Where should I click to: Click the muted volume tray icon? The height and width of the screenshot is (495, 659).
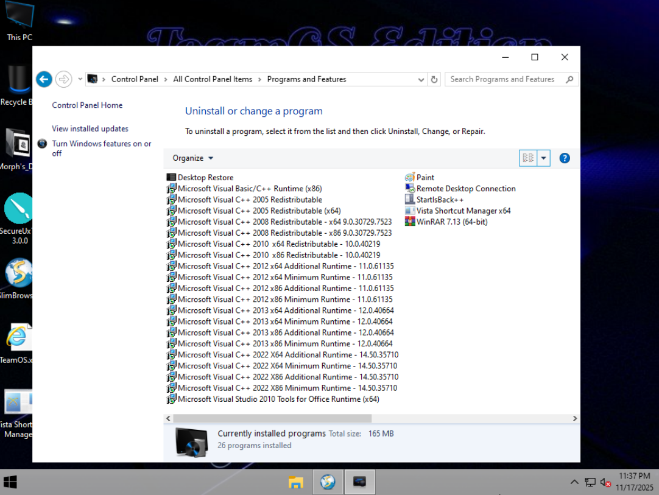[x=605, y=482]
